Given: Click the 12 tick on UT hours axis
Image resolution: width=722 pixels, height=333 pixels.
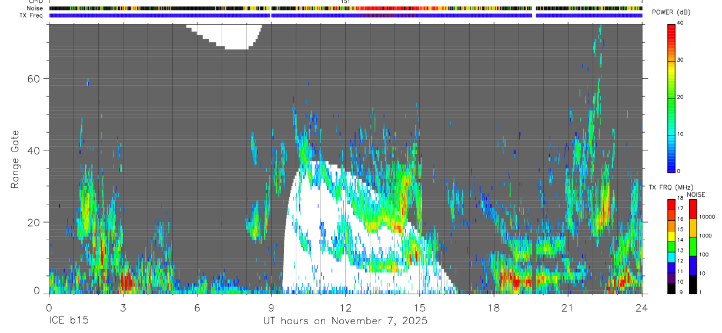Looking at the screenshot, I should [x=345, y=308].
